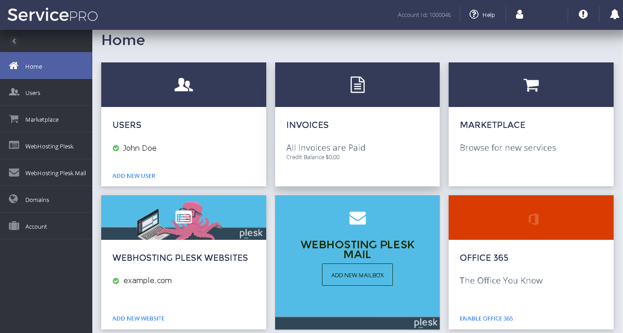This screenshot has width=623, height=333.
Task: Open Users in the sidebar
Action: tap(33, 93)
